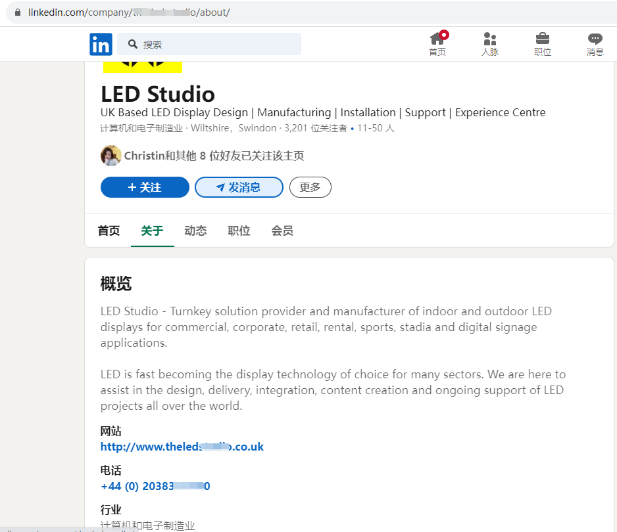Open the 首页 home icon with notification
Viewport: 617px width, 532px height.
[x=437, y=43]
